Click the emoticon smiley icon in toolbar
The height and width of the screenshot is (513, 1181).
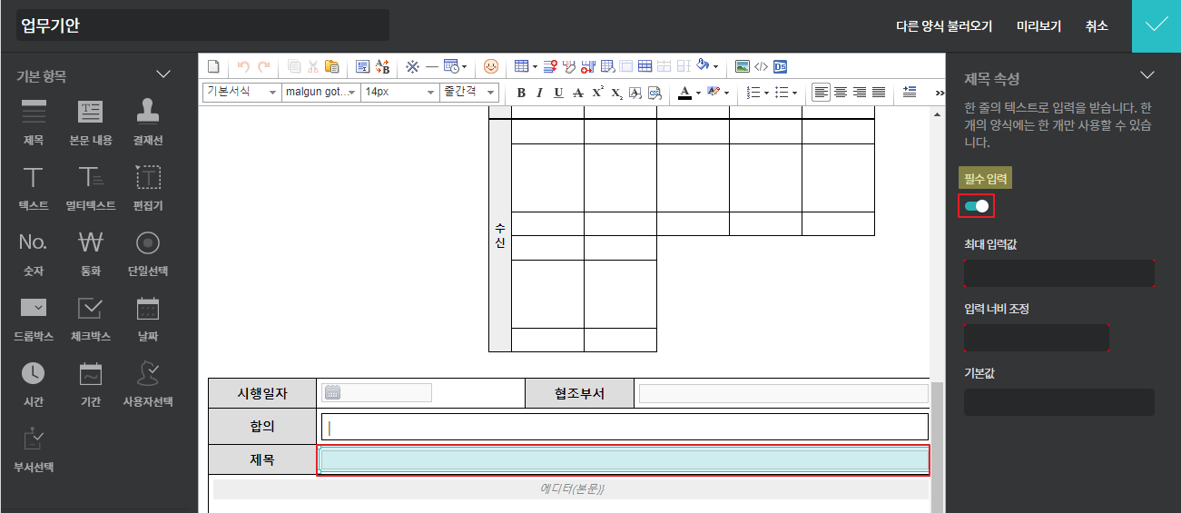pyautogui.click(x=491, y=66)
